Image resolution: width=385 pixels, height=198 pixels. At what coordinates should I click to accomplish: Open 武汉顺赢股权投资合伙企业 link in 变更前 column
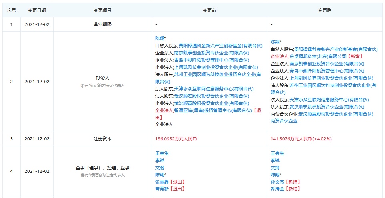pyautogui.click(x=211, y=103)
